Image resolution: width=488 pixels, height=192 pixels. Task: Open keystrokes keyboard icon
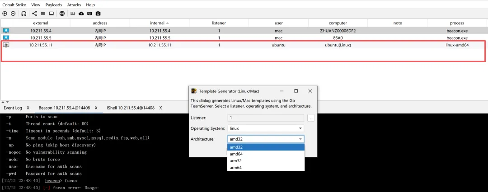[x=89, y=14]
